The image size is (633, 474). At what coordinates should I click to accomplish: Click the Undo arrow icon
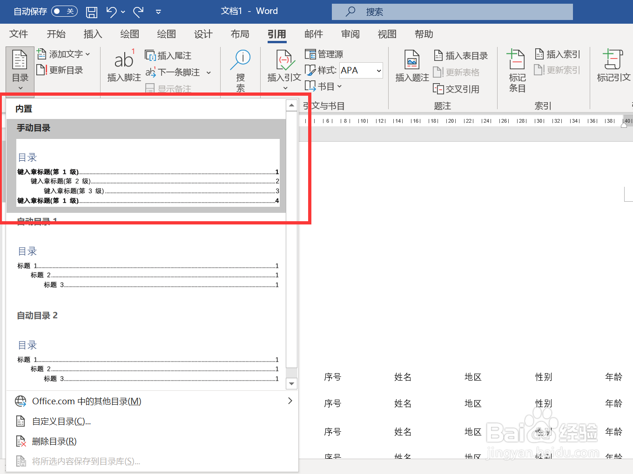point(111,12)
